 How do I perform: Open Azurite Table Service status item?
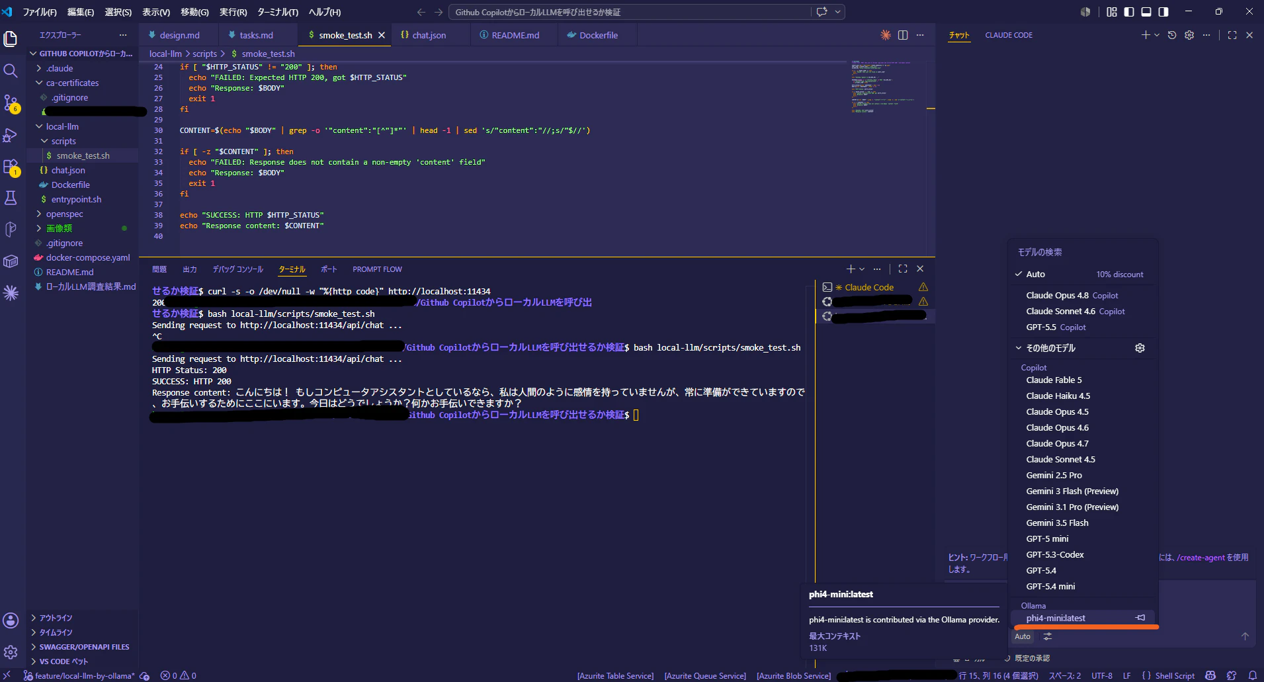coord(615,675)
